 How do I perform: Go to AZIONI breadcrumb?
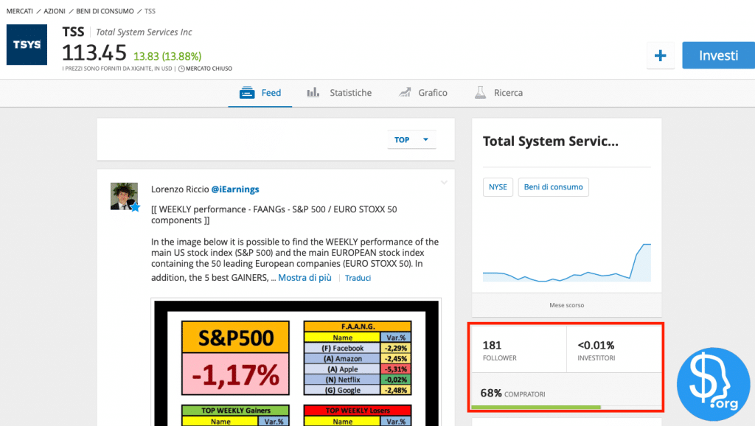coord(55,11)
